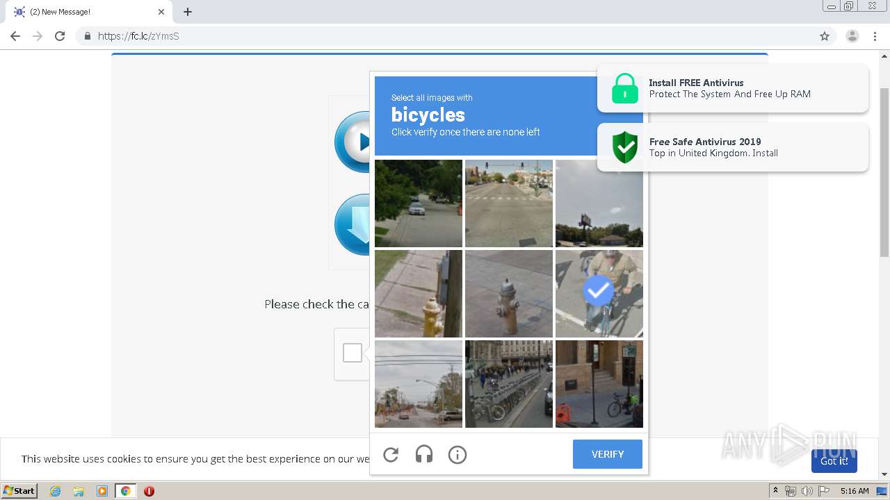Open the Chrome three-dot menu
The image size is (890, 500).
[x=875, y=36]
